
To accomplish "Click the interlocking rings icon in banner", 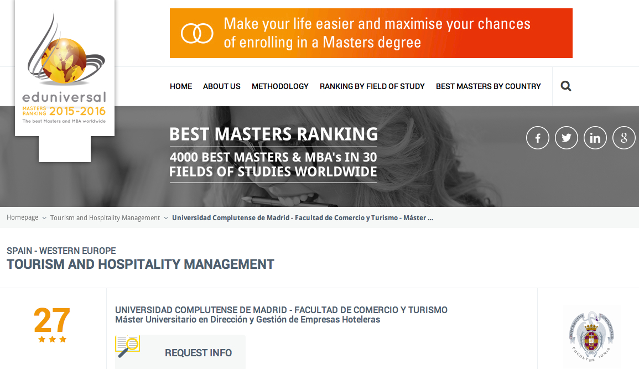I will [197, 33].
